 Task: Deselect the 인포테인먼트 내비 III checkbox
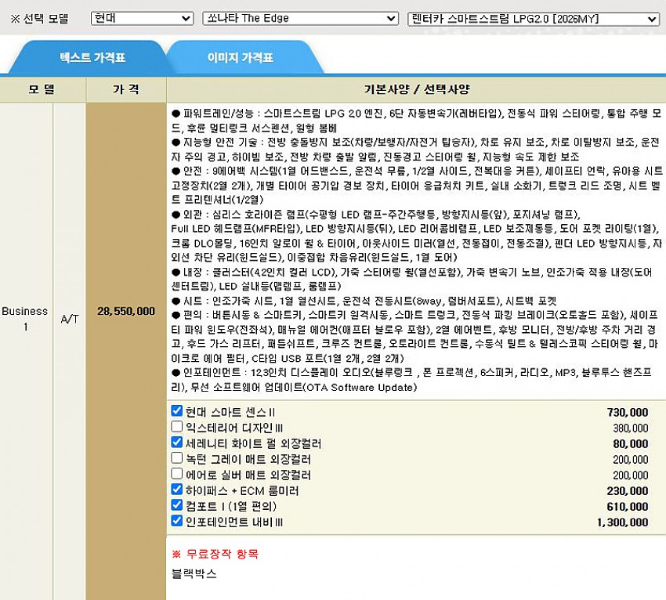177,522
